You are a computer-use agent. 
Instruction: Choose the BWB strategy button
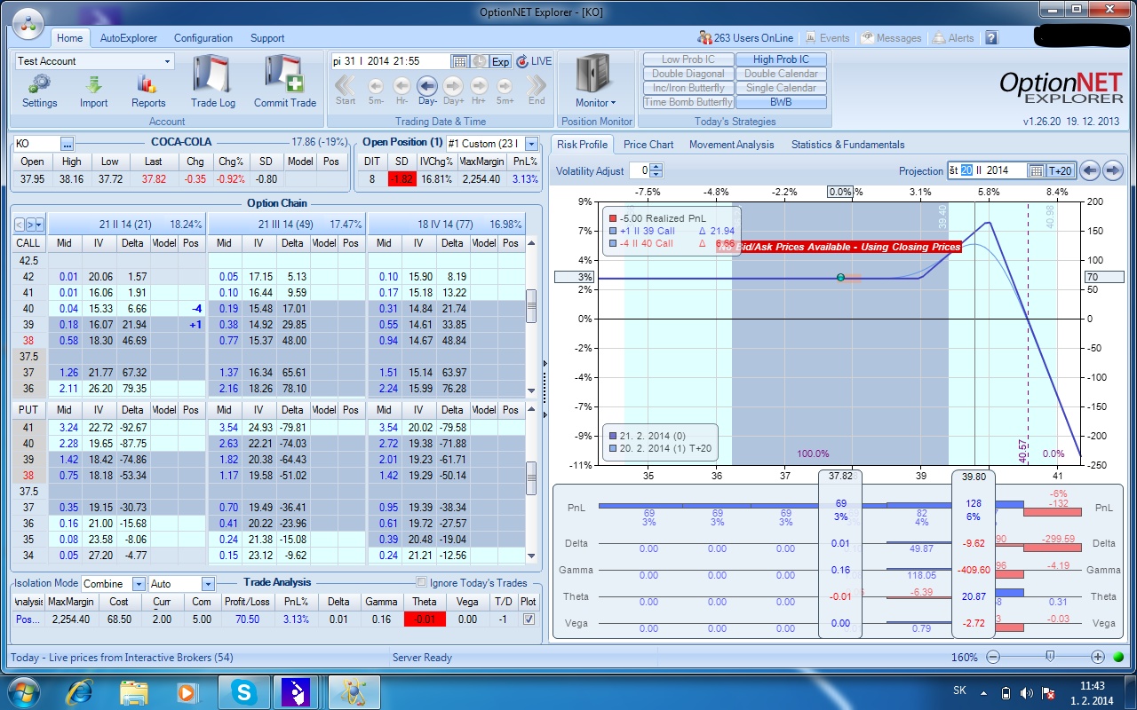point(781,102)
